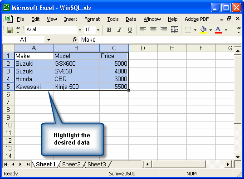Open the Tools menu
Image resolution: width=244 pixels, height=179 pixels.
(x=113, y=19)
